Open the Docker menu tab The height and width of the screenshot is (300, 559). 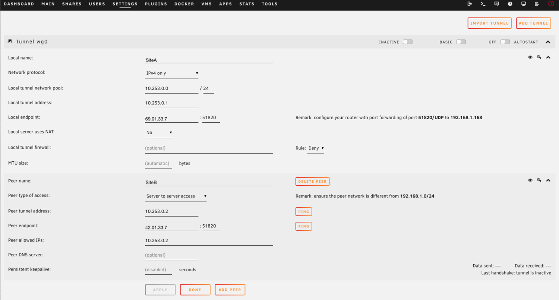pyautogui.click(x=184, y=4)
